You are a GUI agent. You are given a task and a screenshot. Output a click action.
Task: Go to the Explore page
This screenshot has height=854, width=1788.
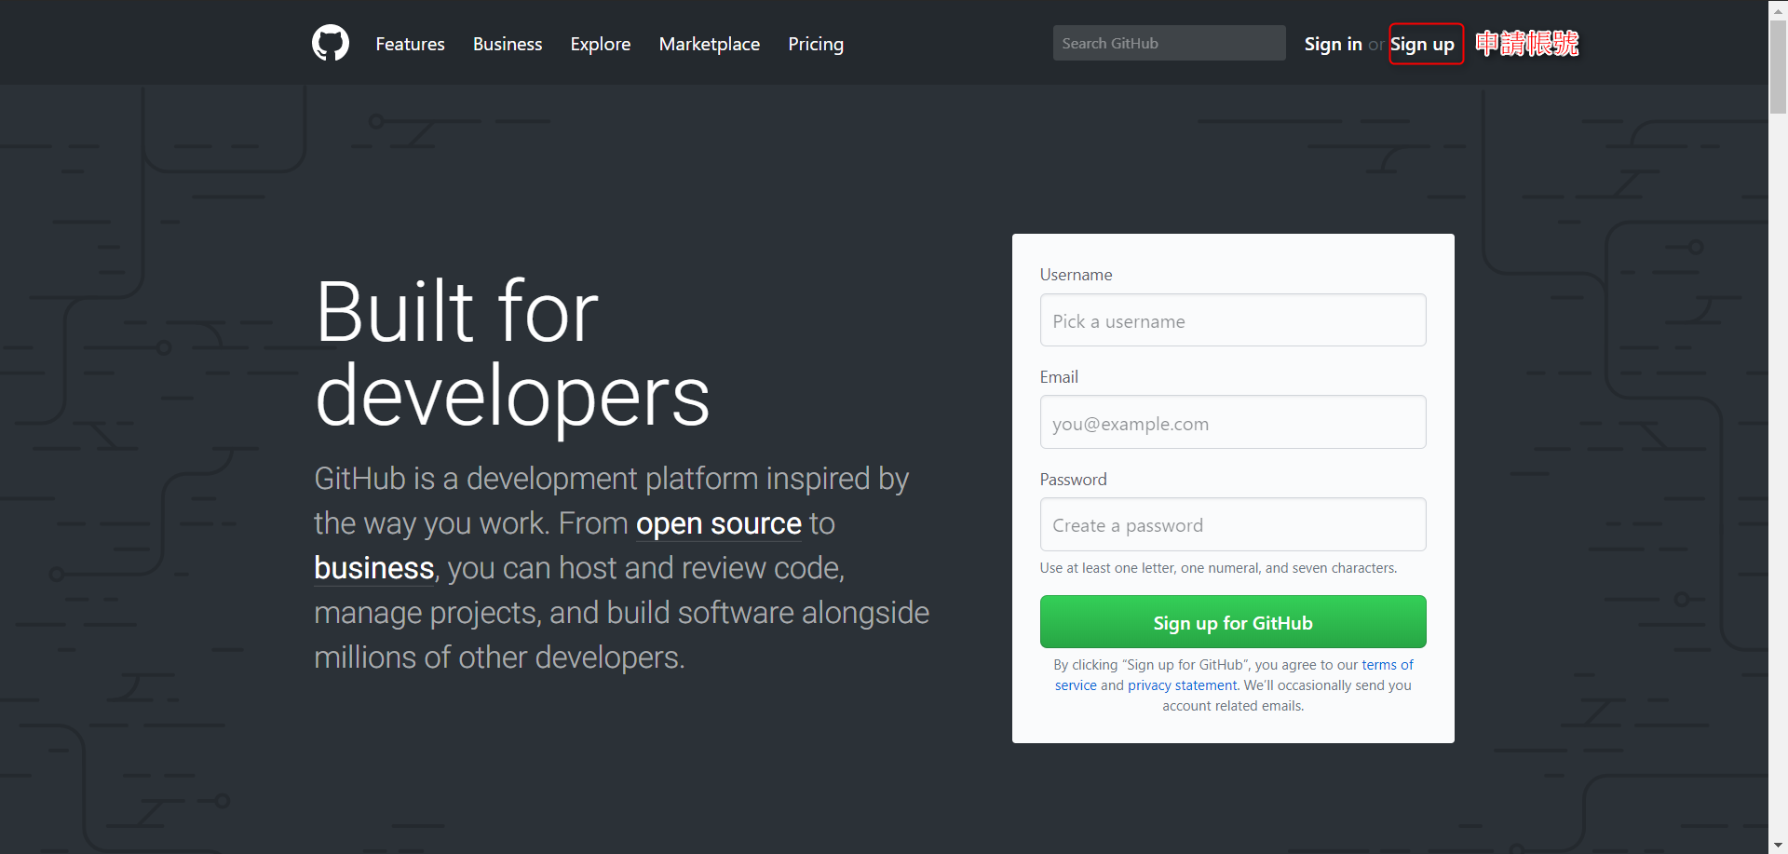coord(601,44)
